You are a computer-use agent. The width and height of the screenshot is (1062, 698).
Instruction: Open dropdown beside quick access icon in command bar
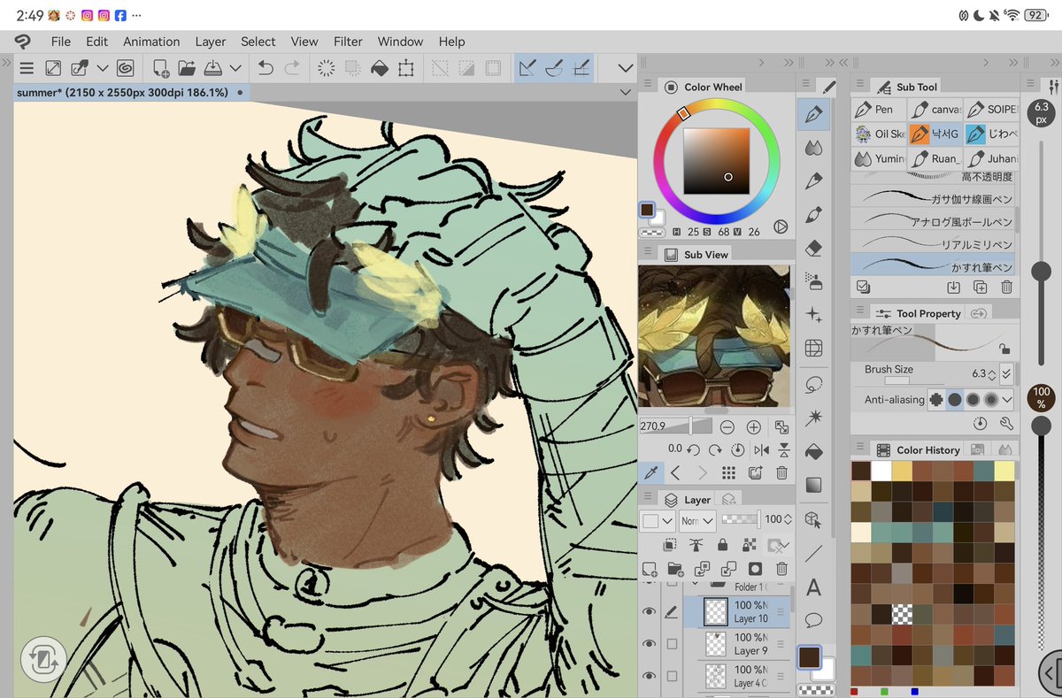click(103, 67)
